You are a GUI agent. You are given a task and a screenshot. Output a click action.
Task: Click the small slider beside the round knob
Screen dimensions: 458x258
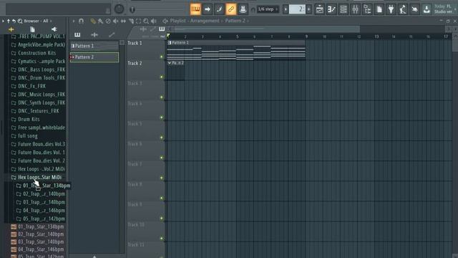coord(132,9)
